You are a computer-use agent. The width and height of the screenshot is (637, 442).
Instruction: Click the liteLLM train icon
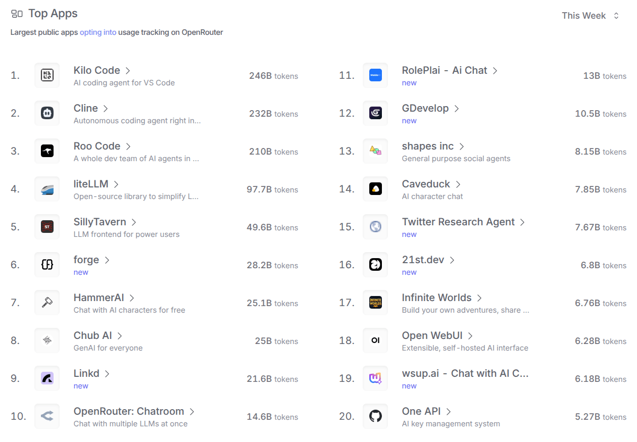pos(47,189)
